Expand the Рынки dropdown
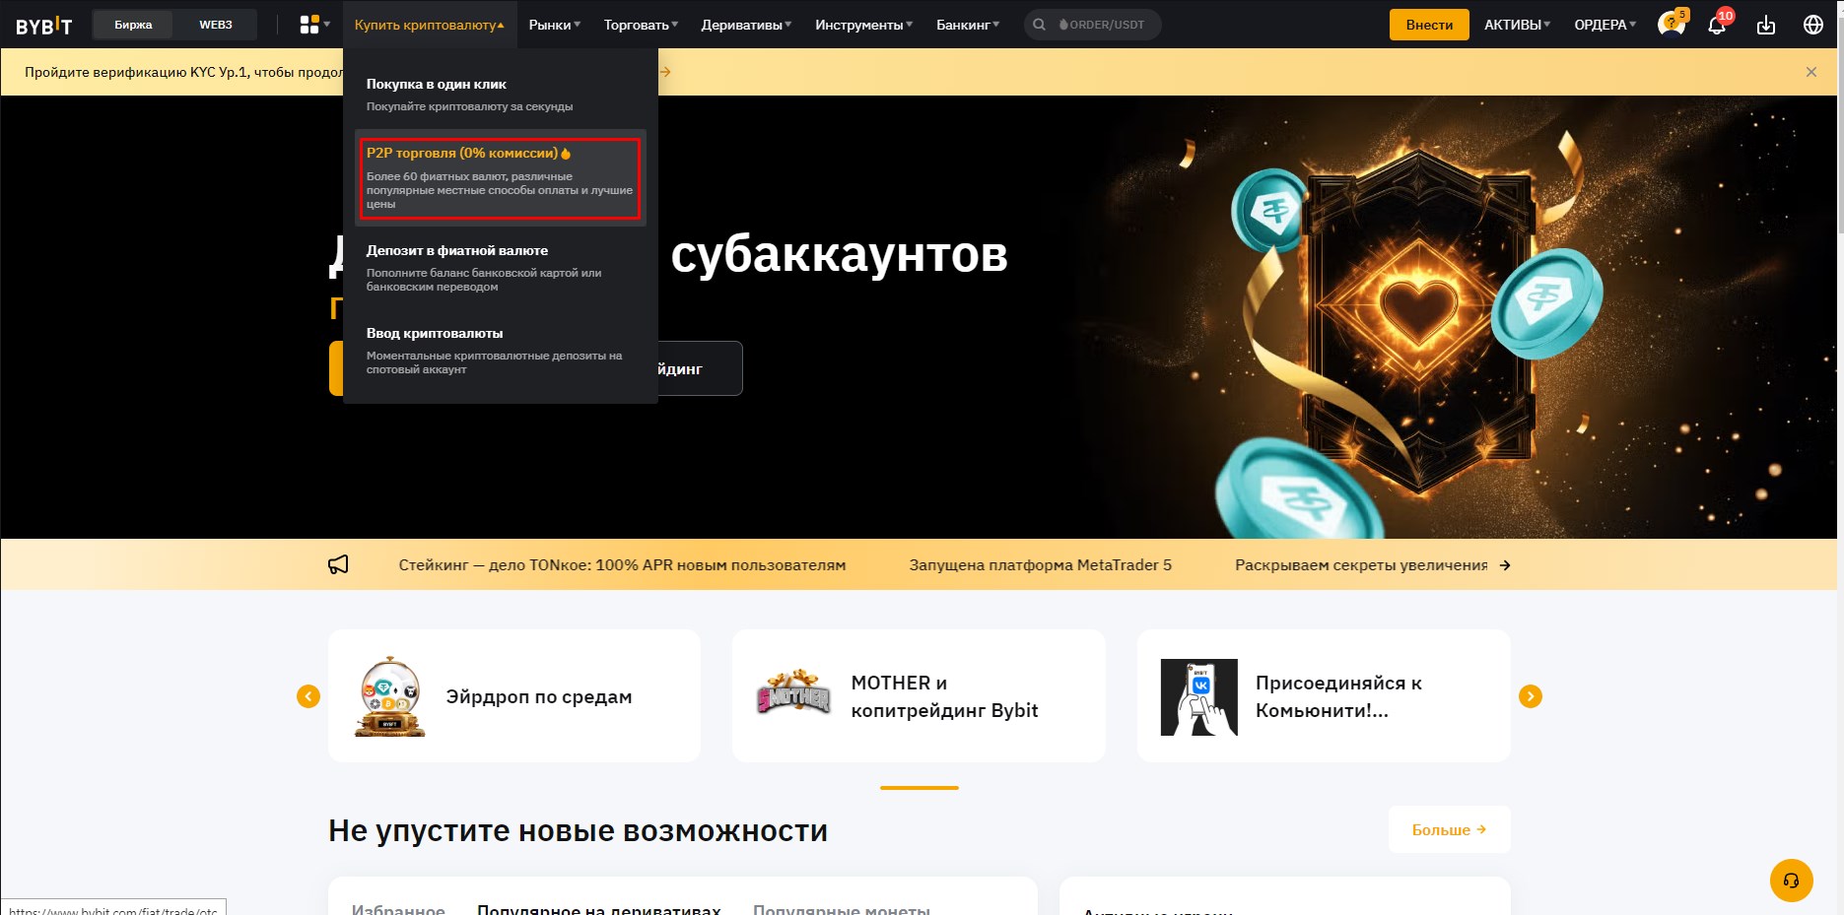1844x915 pixels. click(x=555, y=25)
